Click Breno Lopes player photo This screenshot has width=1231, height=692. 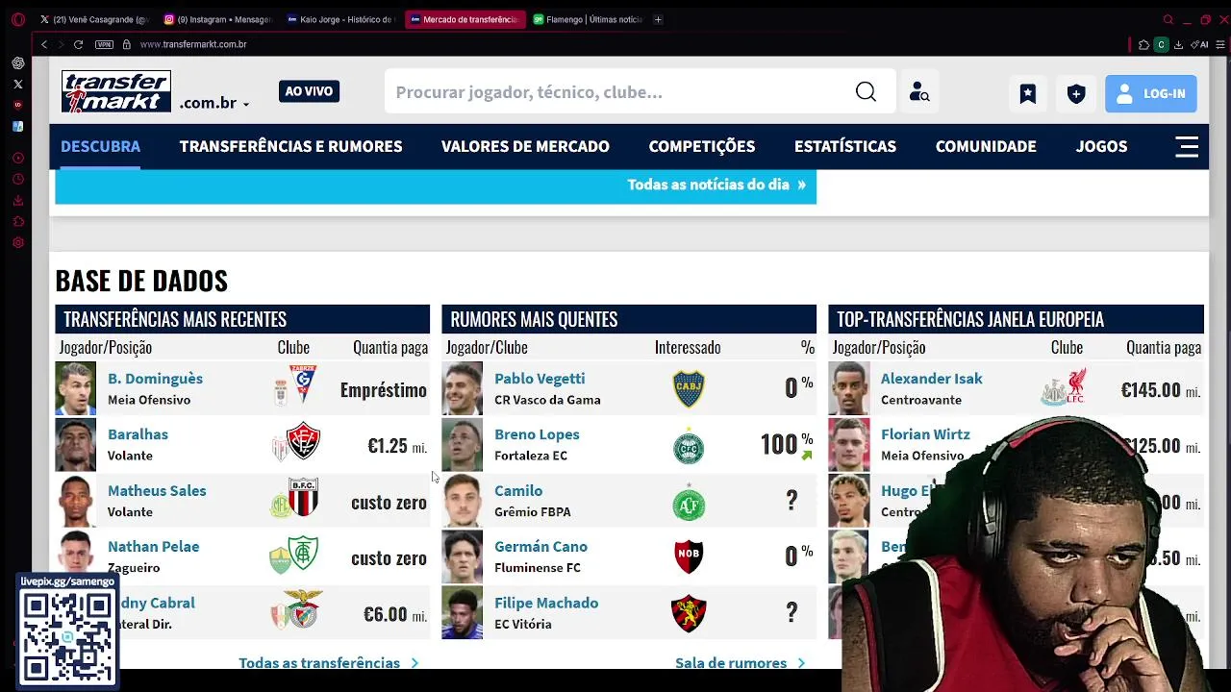tap(462, 445)
